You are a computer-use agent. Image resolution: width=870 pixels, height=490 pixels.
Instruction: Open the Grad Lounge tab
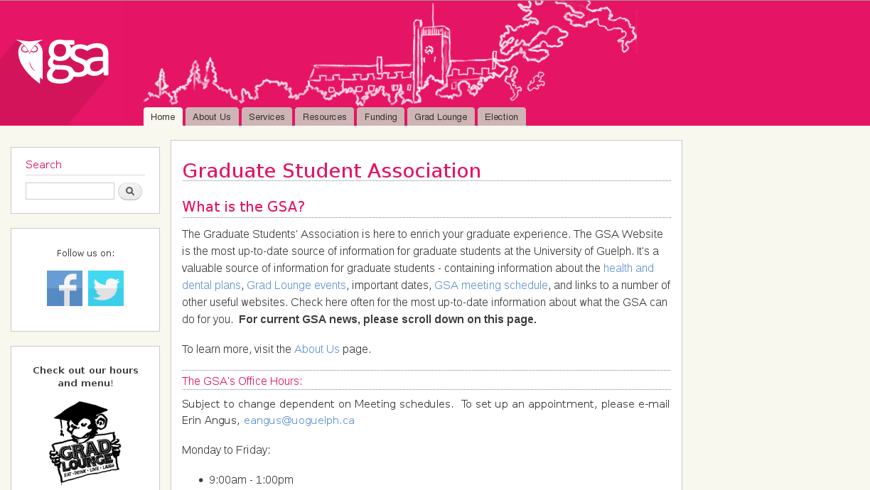[x=441, y=117]
